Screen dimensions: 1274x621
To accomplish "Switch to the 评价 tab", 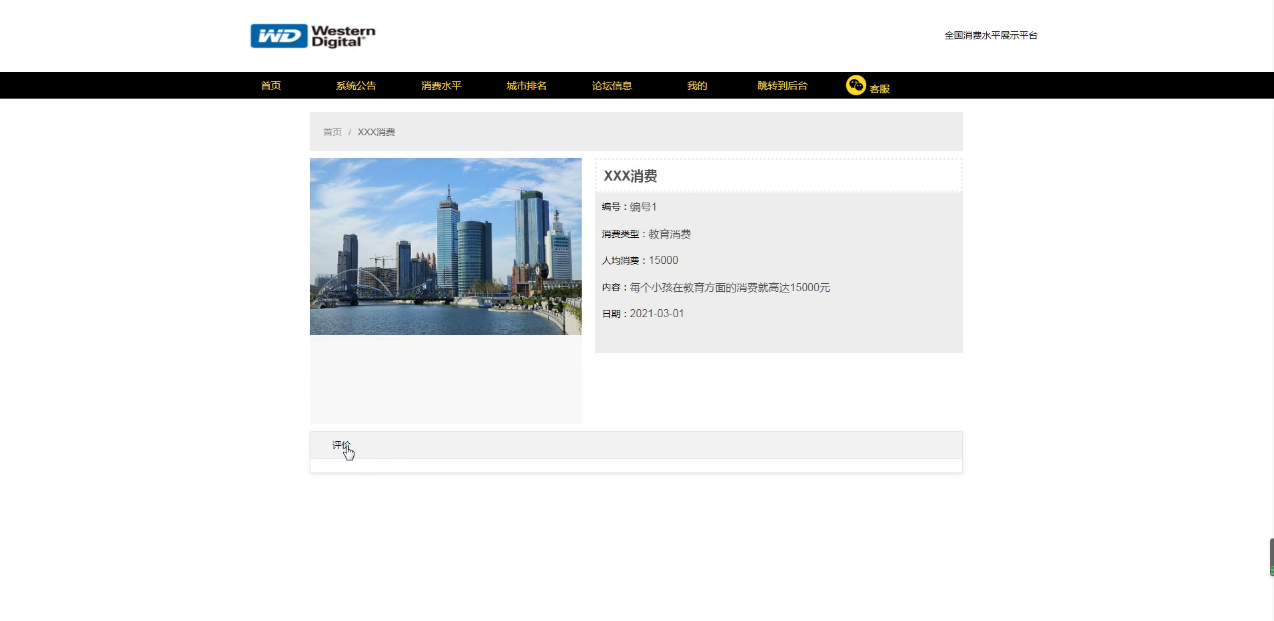I will click(x=341, y=445).
